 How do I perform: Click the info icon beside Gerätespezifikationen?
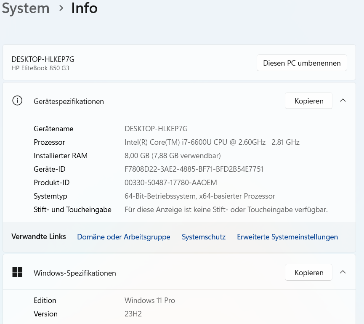click(x=17, y=101)
